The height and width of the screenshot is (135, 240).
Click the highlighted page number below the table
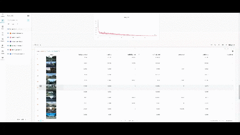click(41, 121)
